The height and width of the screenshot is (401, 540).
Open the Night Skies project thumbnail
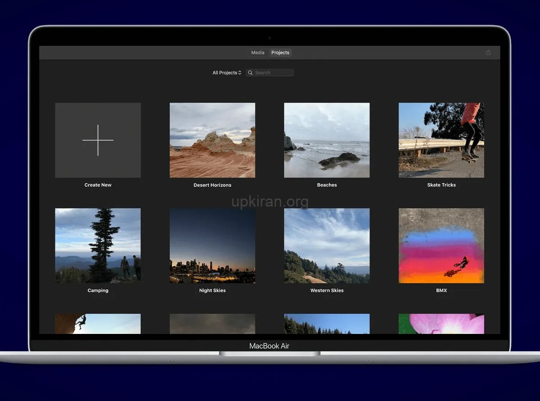(212, 246)
